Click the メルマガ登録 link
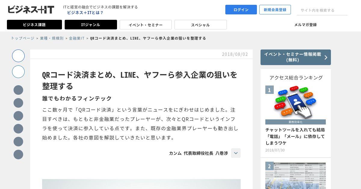The height and width of the screenshot is (189, 361). coord(305,25)
